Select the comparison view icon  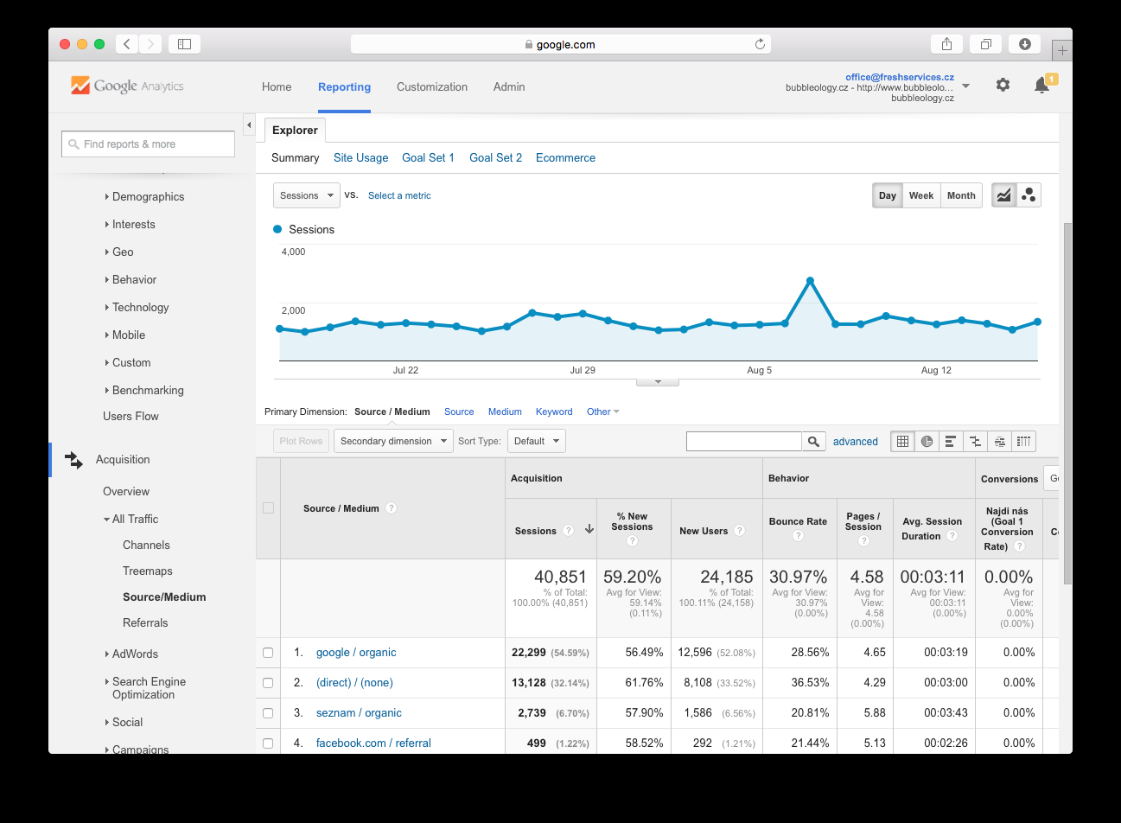pyautogui.click(x=975, y=441)
